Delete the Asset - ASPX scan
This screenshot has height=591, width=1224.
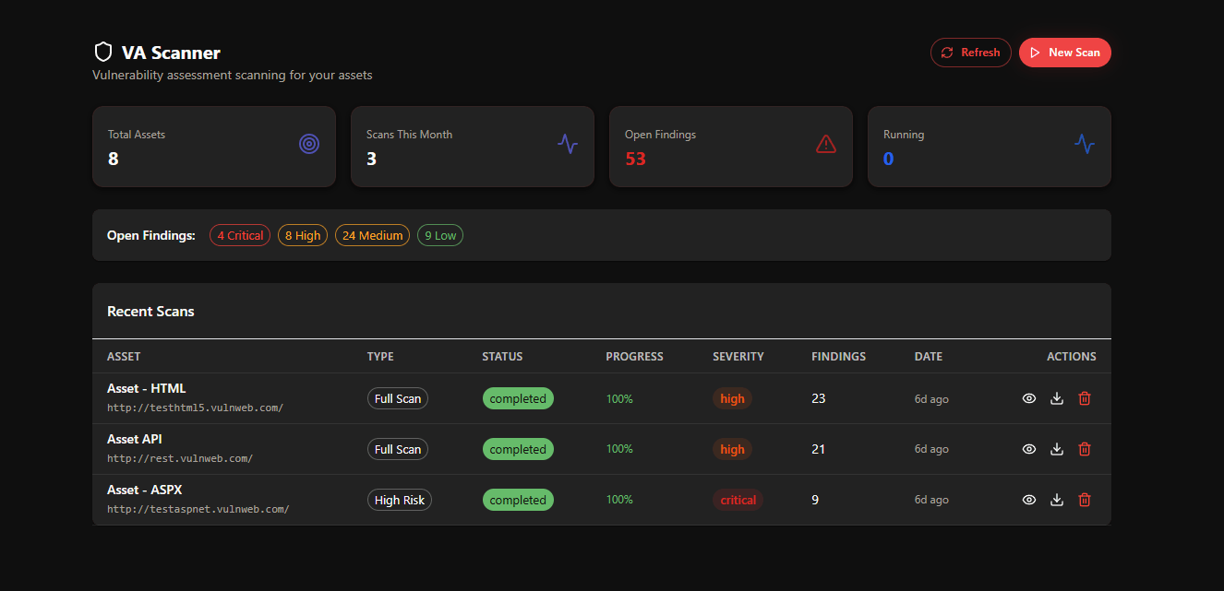tap(1085, 500)
